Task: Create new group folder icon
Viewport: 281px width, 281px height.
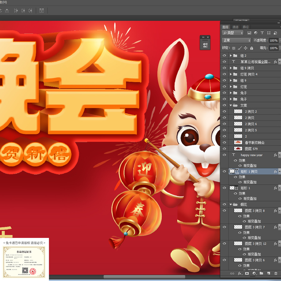Action: pyautogui.click(x=261, y=274)
